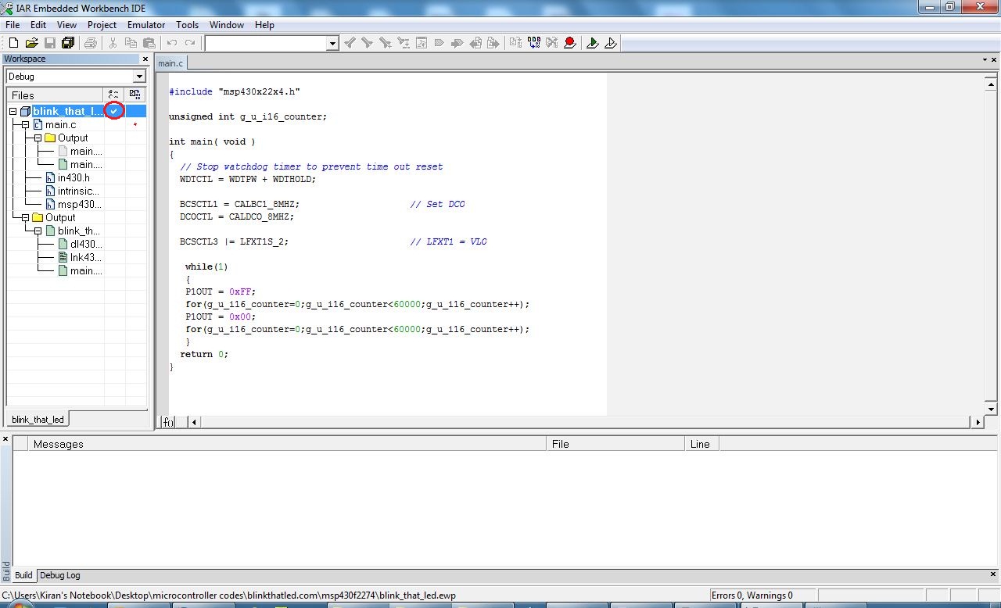The width and height of the screenshot is (1001, 608).
Task: Click the Print icon in toolbar
Action: pyautogui.click(x=91, y=43)
